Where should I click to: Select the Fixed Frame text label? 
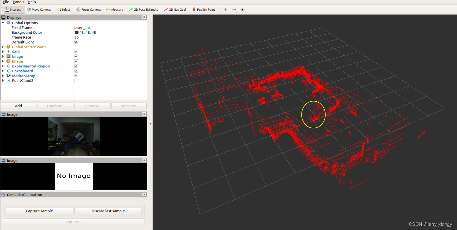pyautogui.click(x=22, y=28)
